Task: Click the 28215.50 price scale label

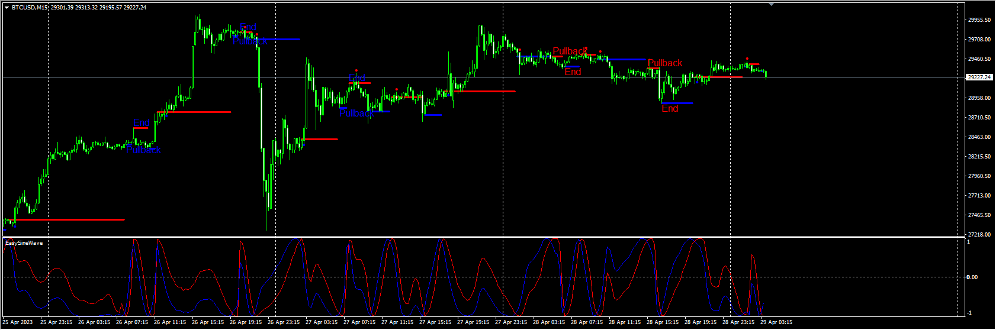Action: (x=979, y=157)
